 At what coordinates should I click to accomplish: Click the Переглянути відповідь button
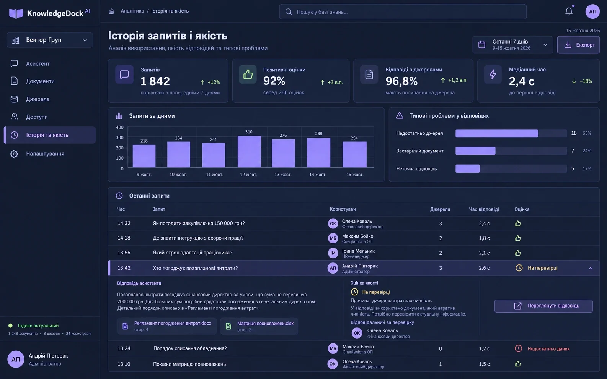point(543,306)
